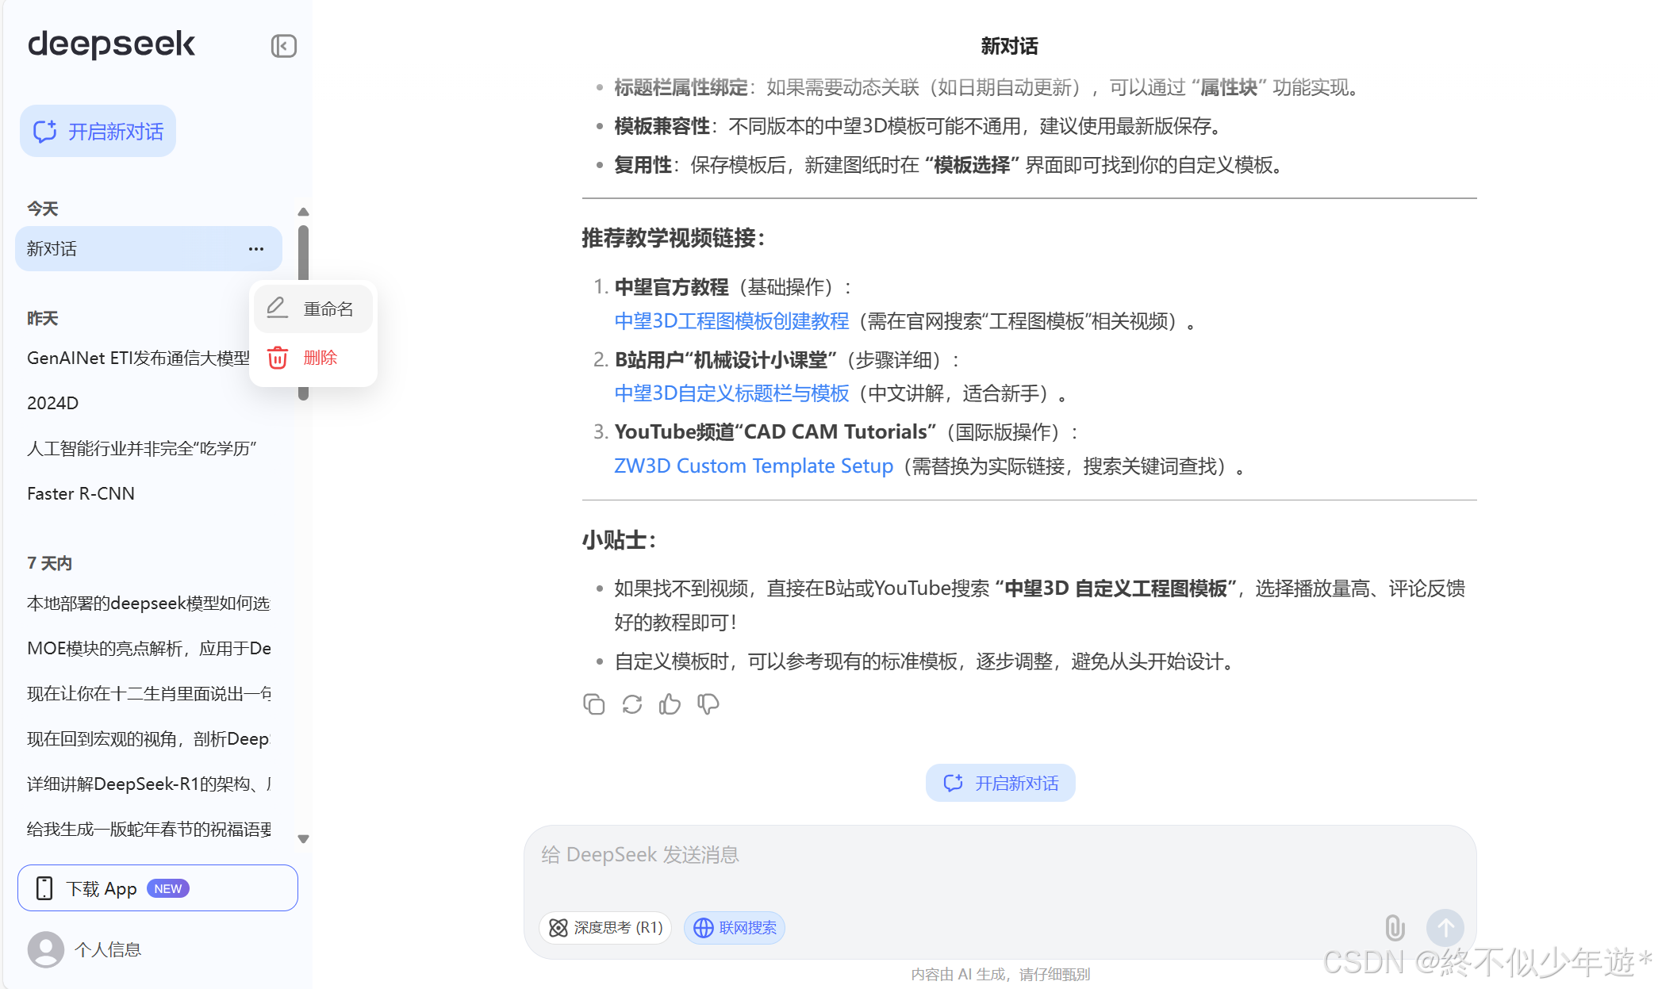Toggle the 联网搜索 web search option
Screen dimensions: 1658x989
point(735,927)
